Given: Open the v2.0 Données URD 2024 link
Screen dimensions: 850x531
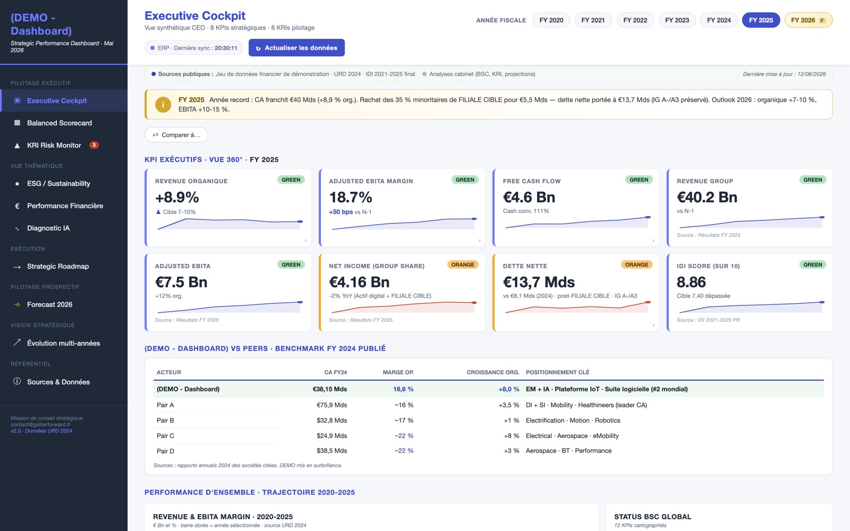Looking at the screenshot, I should [41, 431].
